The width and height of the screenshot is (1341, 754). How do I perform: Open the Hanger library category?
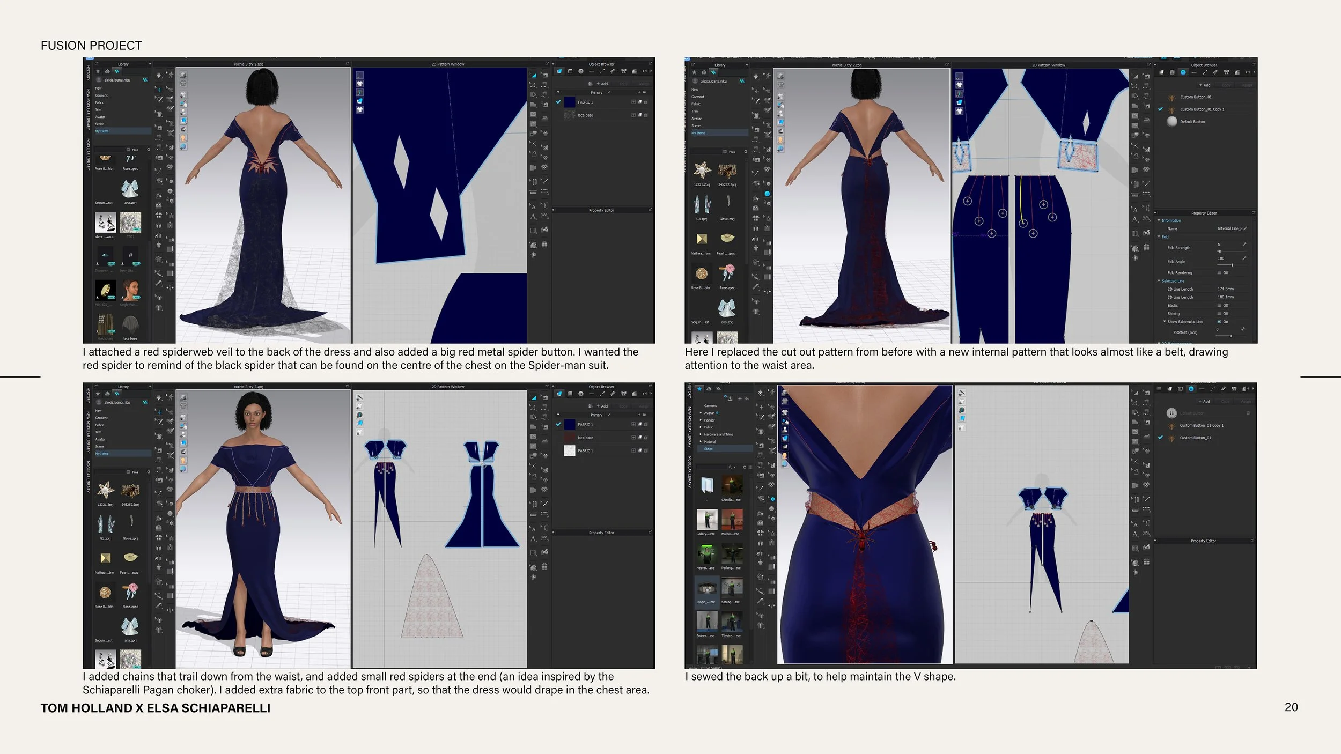tap(709, 420)
